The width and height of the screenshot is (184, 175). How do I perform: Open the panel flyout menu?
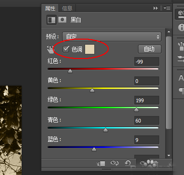click(x=167, y=8)
